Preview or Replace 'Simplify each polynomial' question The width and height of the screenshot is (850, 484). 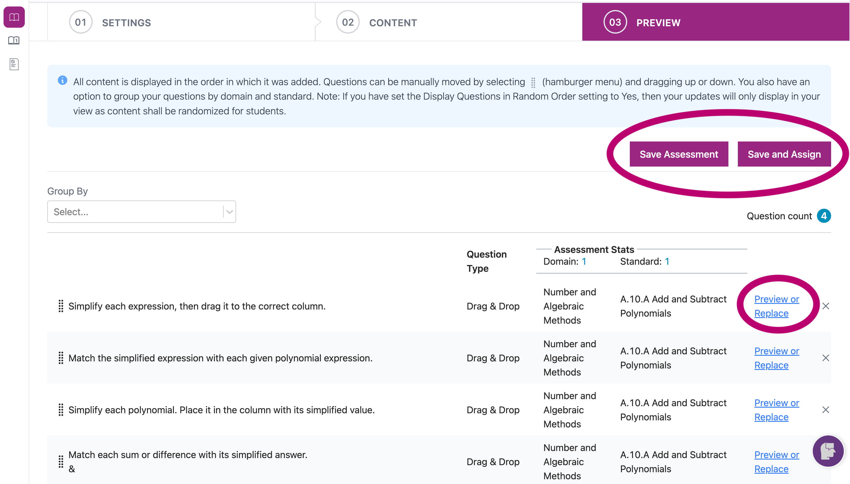click(x=777, y=410)
